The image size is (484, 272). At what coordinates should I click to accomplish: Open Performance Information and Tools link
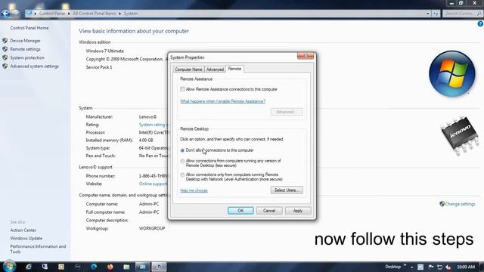pos(38,249)
